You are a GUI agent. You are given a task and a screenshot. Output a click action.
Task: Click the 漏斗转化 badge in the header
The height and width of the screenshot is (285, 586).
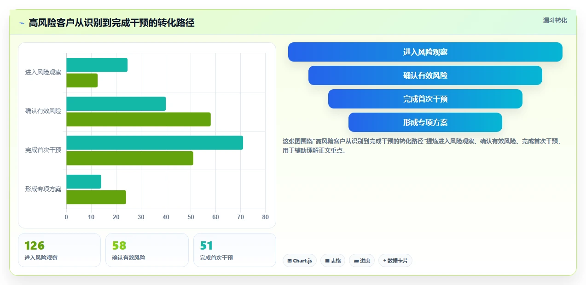pyautogui.click(x=555, y=21)
